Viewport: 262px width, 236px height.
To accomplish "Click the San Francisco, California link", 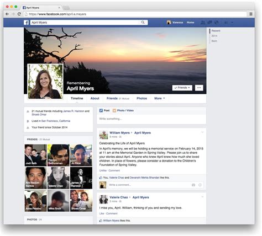I will coord(56,121).
